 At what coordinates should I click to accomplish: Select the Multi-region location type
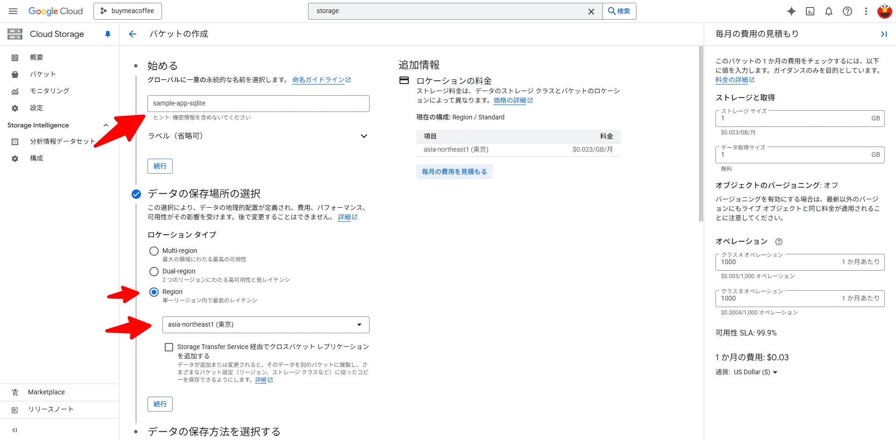point(154,251)
